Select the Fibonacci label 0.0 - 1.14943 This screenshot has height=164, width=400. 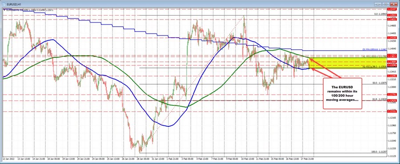(x=380, y=14)
